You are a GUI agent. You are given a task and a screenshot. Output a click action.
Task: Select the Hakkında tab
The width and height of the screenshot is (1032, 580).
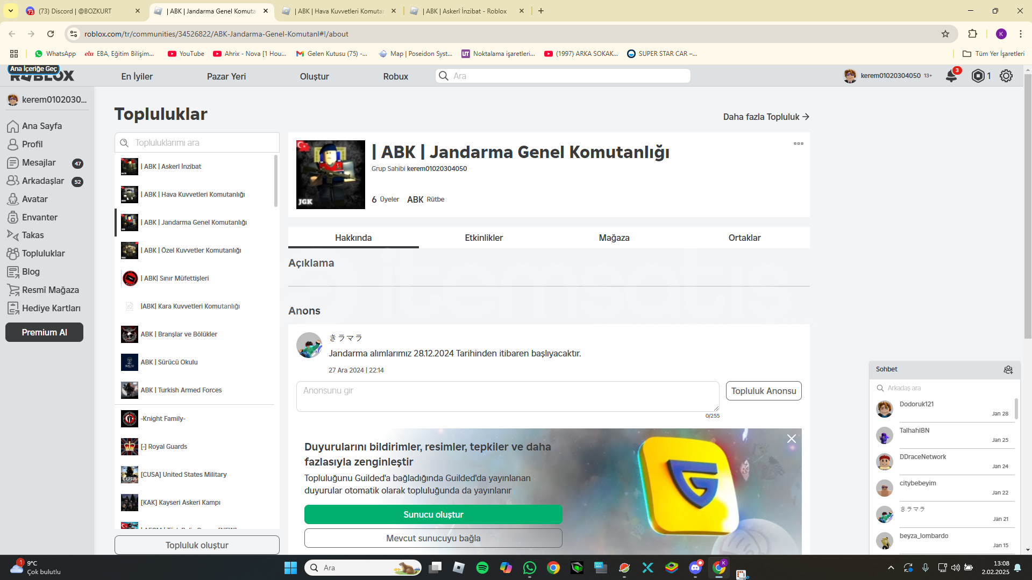pos(353,238)
